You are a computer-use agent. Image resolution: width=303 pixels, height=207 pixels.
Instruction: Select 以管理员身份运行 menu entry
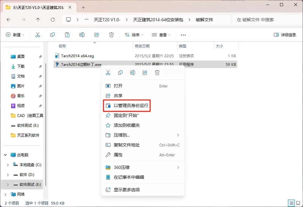pyautogui.click(x=143, y=105)
